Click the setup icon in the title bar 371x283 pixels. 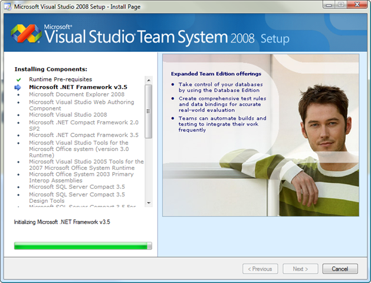8,6
